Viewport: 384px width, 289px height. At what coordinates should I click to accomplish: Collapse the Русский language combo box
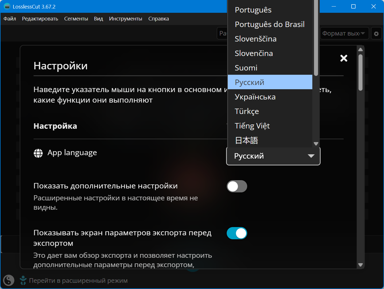[273, 156]
